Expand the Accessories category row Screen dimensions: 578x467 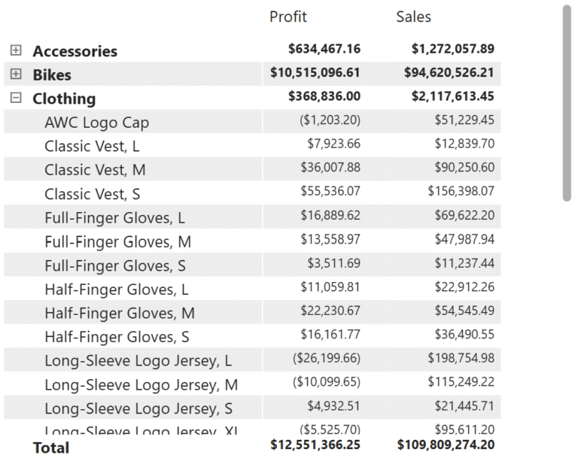click(x=16, y=50)
